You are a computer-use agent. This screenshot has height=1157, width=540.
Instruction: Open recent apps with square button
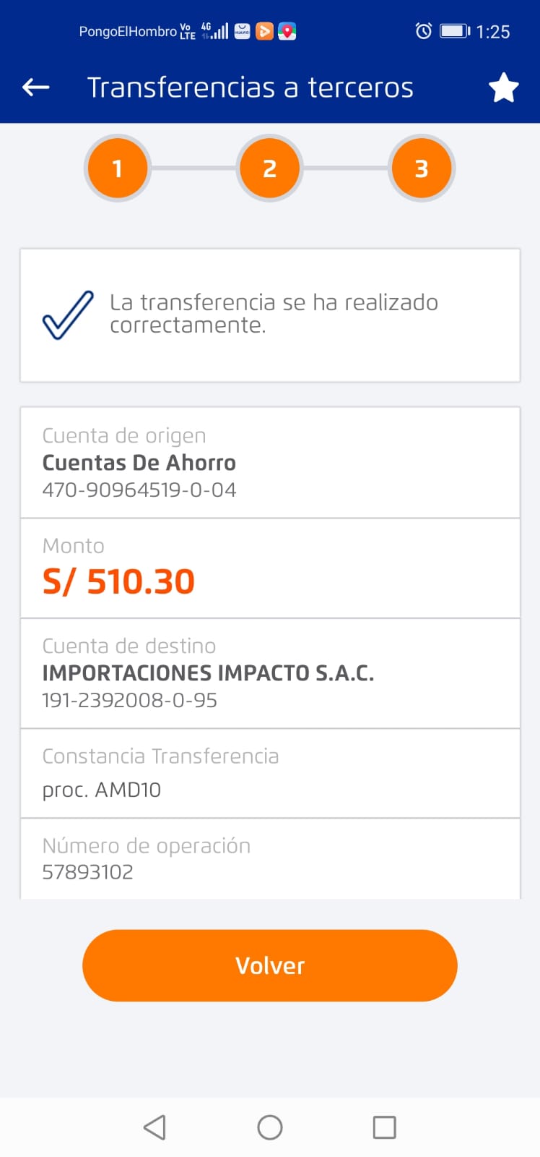tap(384, 1127)
